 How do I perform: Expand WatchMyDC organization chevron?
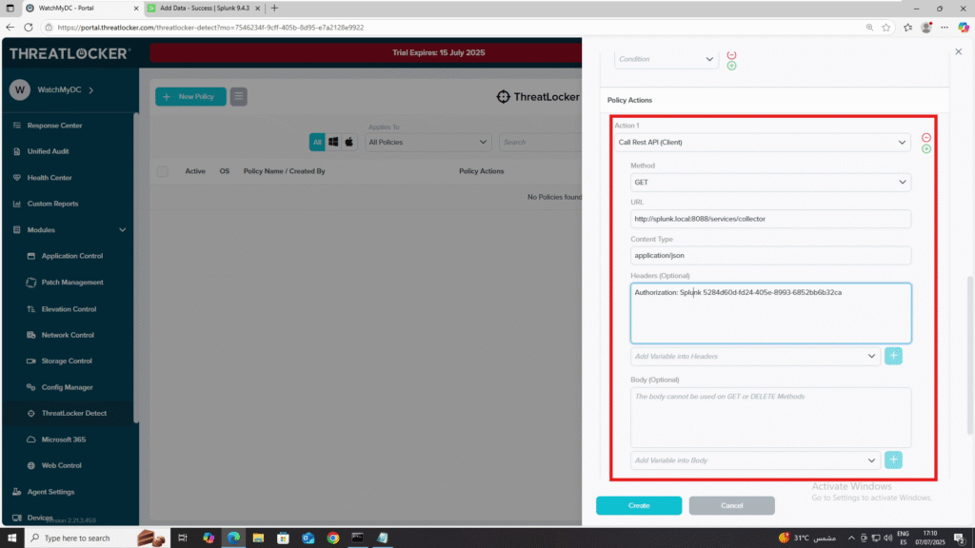[91, 90]
